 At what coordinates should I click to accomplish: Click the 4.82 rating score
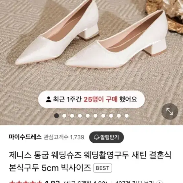coord(53,182)
